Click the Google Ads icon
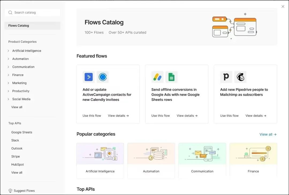This screenshot has height=195, width=289. [x=157, y=77]
